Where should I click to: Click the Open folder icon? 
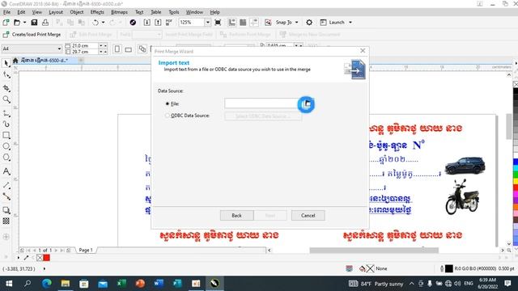coord(17,23)
